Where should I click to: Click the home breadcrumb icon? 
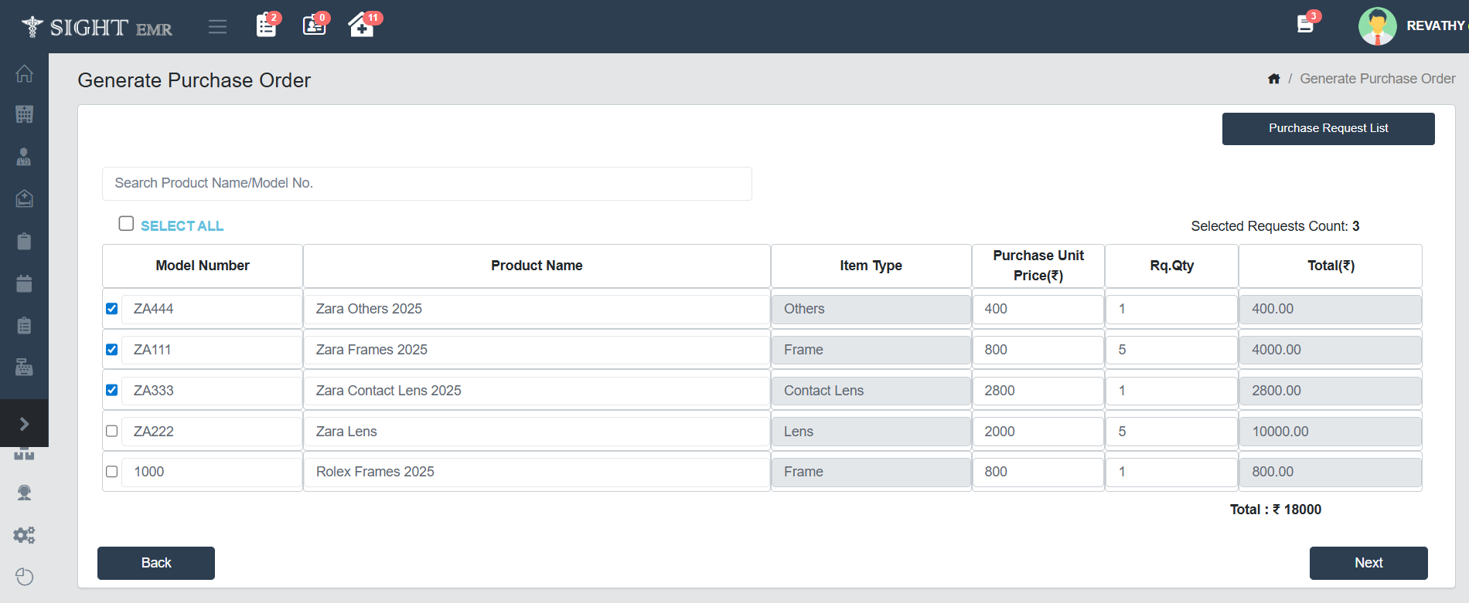[x=1273, y=79]
